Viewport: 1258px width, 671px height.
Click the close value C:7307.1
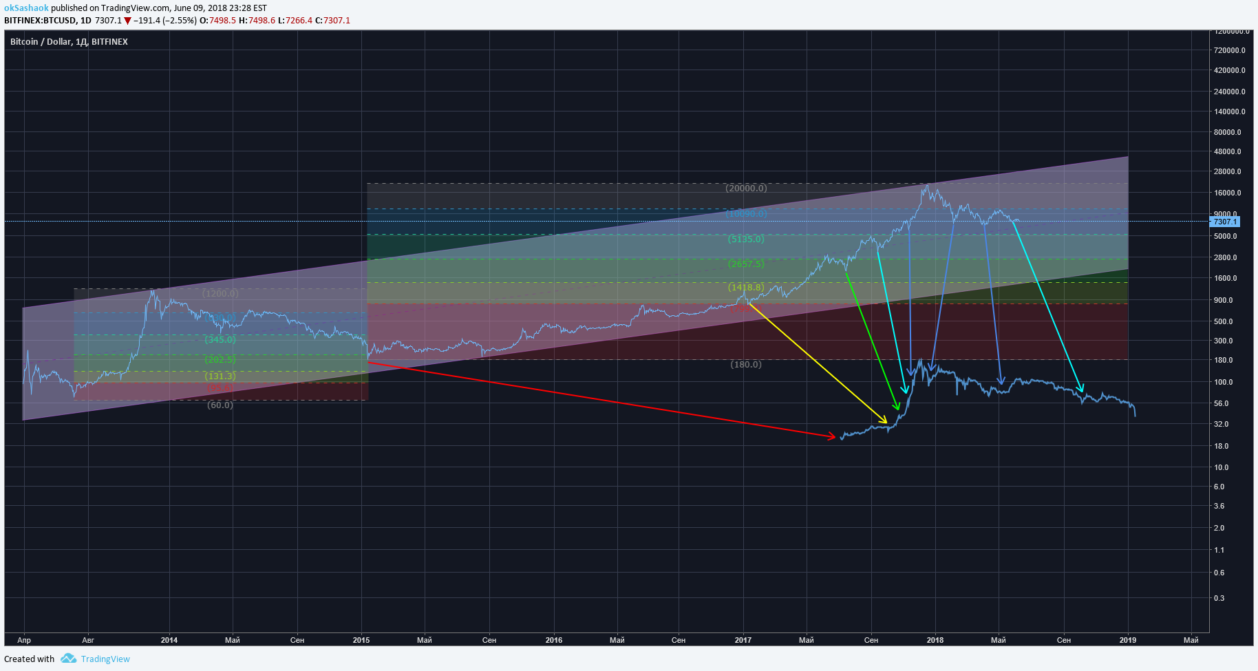pyautogui.click(x=332, y=21)
